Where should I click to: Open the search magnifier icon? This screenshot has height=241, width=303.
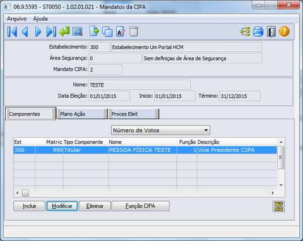[77, 32]
